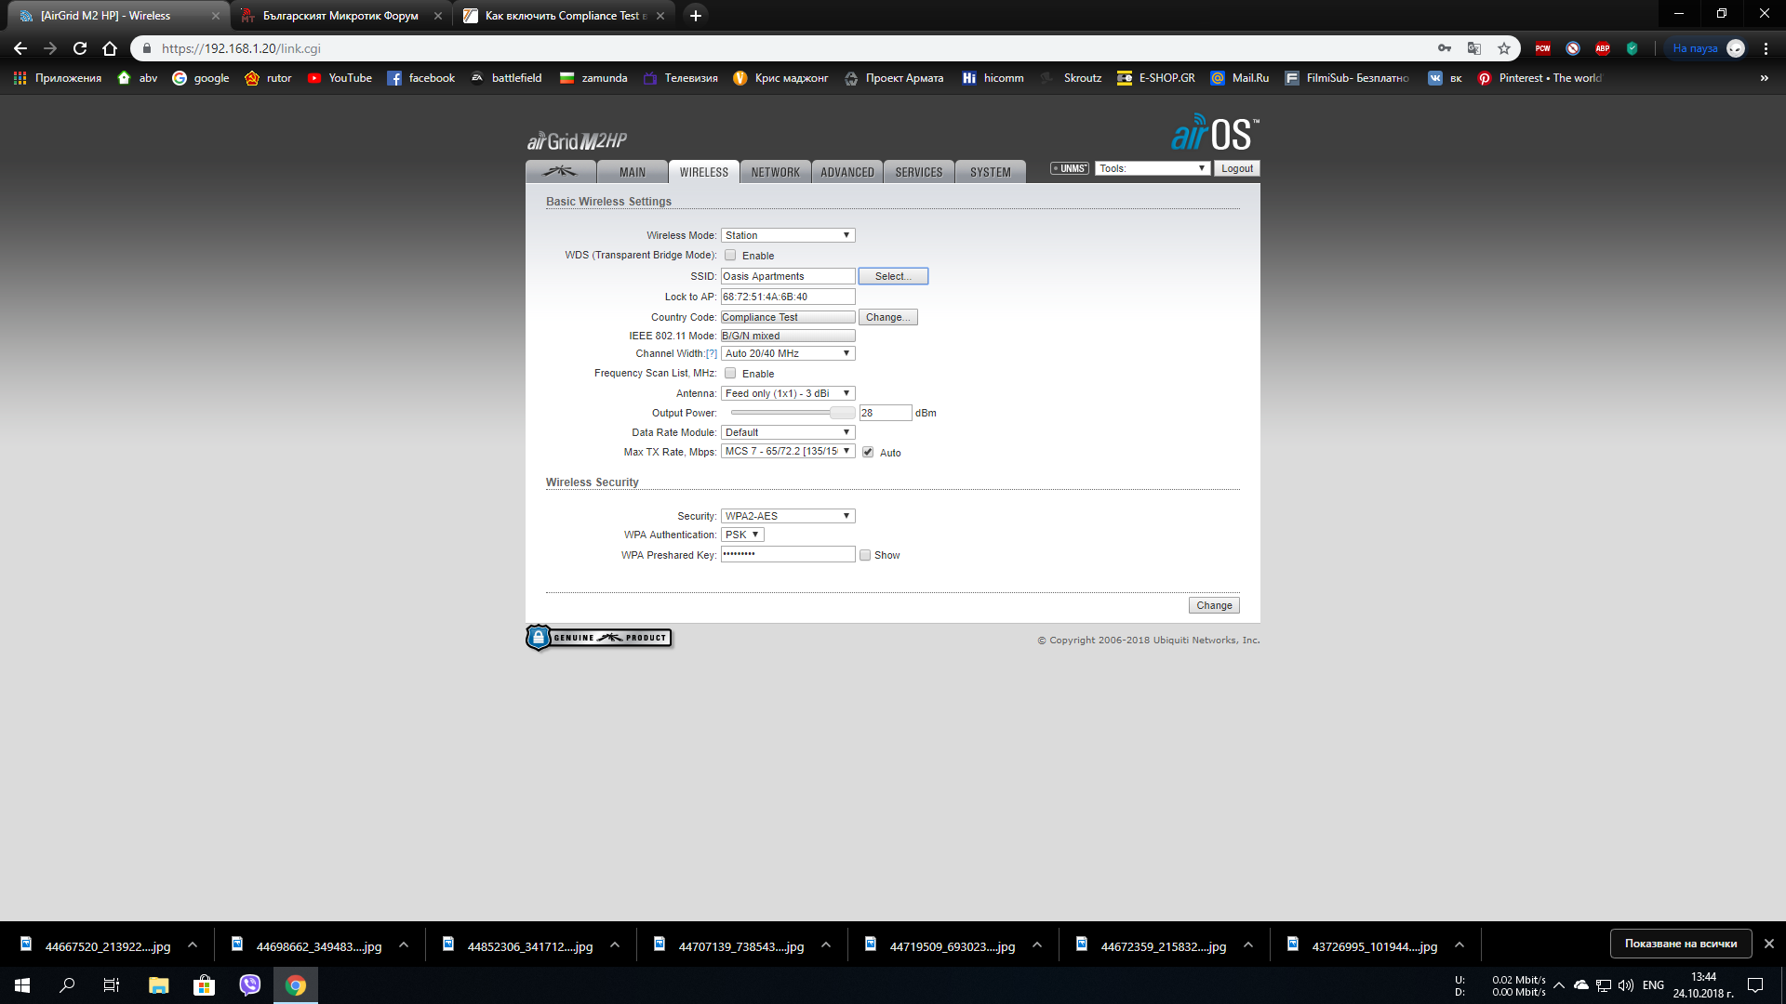Bookmark page with star icon
Image resolution: width=1786 pixels, height=1004 pixels.
tap(1504, 48)
